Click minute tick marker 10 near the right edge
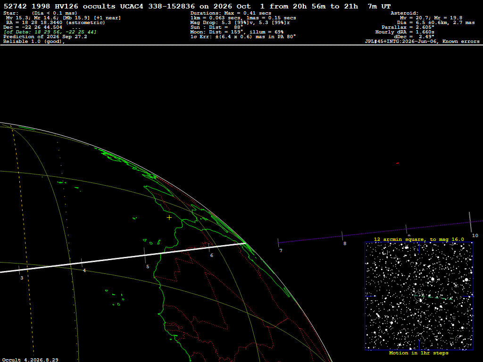This screenshot has width=483, height=362. (x=470, y=222)
